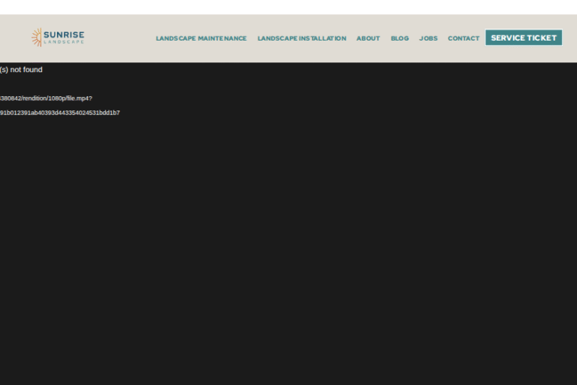Click the "file.mp4?" file name text
Screen dimensions: 577x385
80,99
